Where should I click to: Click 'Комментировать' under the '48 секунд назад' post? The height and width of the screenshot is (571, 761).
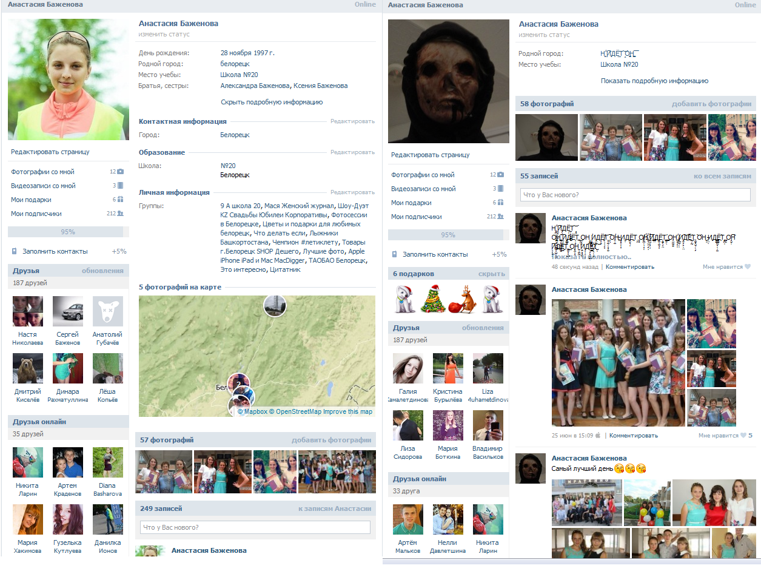click(x=630, y=266)
